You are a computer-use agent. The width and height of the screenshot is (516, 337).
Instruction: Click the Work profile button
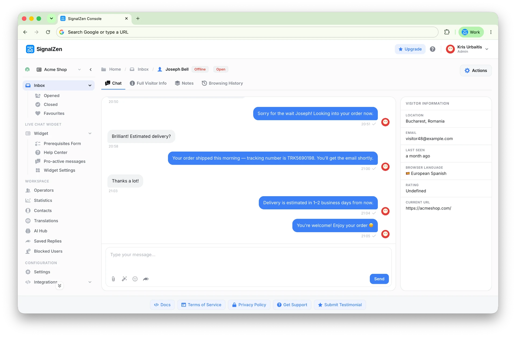coord(471,32)
